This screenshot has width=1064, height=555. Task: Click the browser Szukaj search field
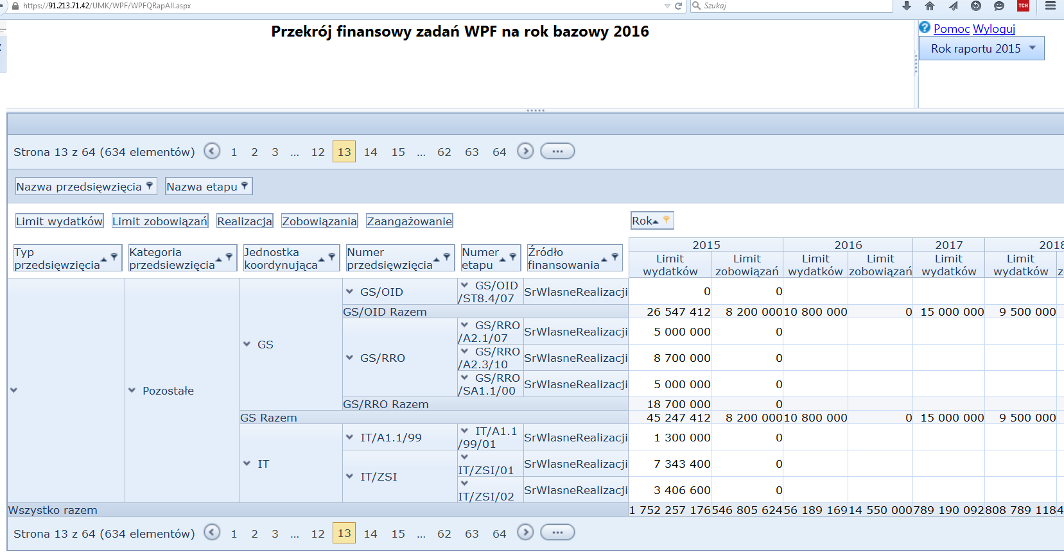point(791,6)
